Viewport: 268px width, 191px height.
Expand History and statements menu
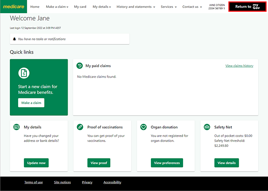[136, 7]
